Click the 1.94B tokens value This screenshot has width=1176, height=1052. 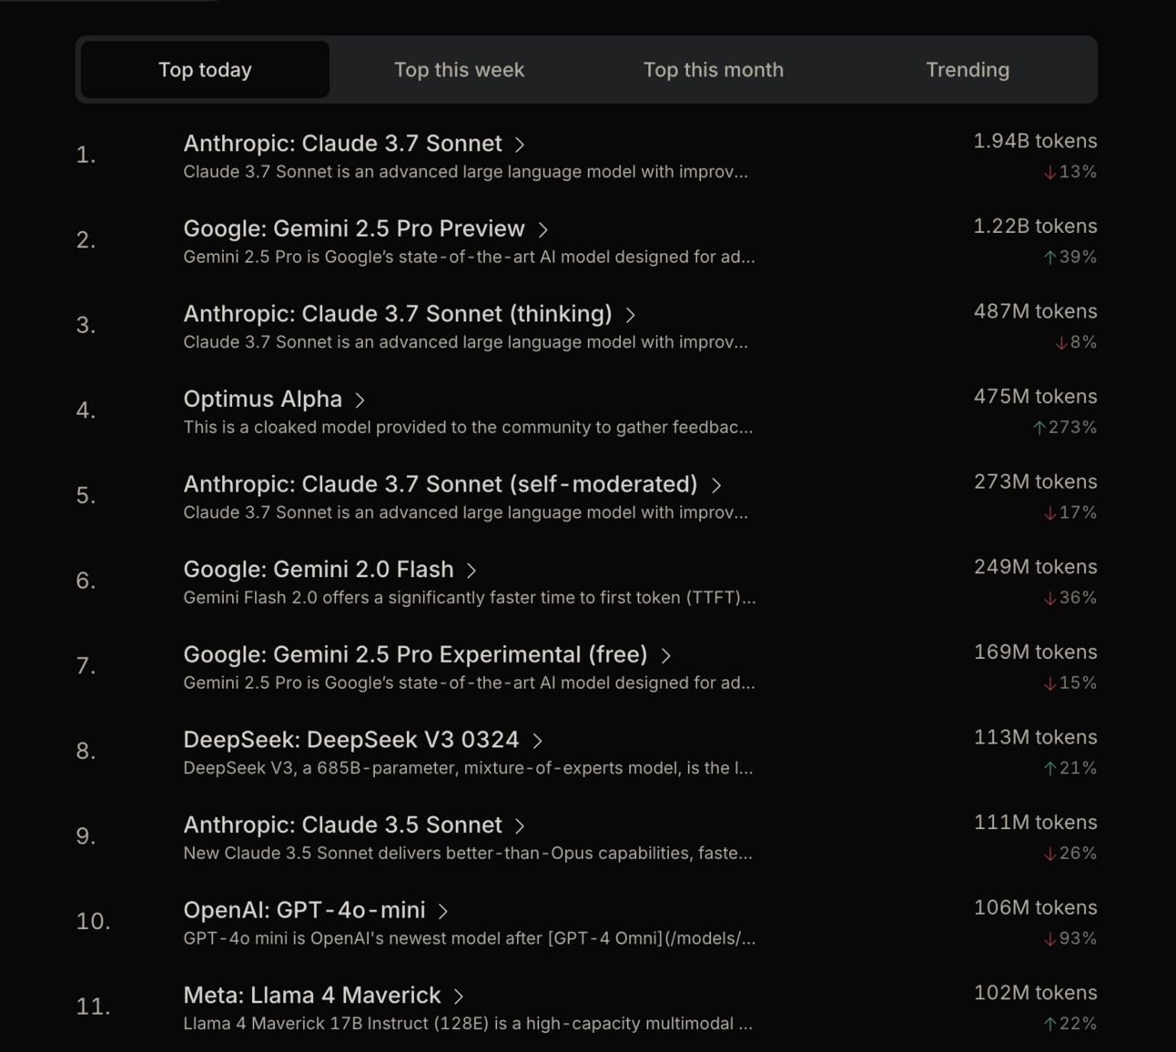click(x=1035, y=141)
